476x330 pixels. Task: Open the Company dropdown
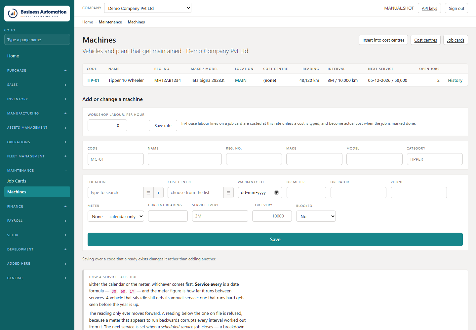pos(148,8)
